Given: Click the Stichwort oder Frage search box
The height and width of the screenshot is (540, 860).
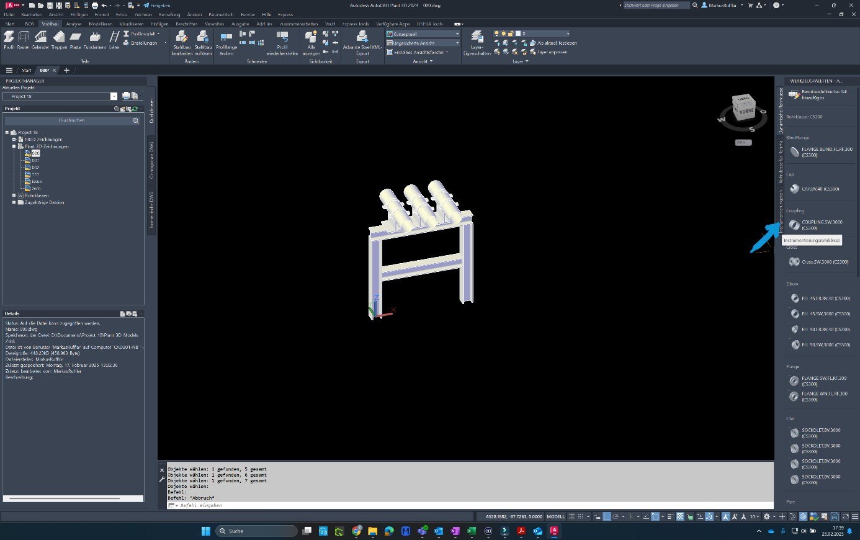Looking at the screenshot, I should pyautogui.click(x=656, y=5).
